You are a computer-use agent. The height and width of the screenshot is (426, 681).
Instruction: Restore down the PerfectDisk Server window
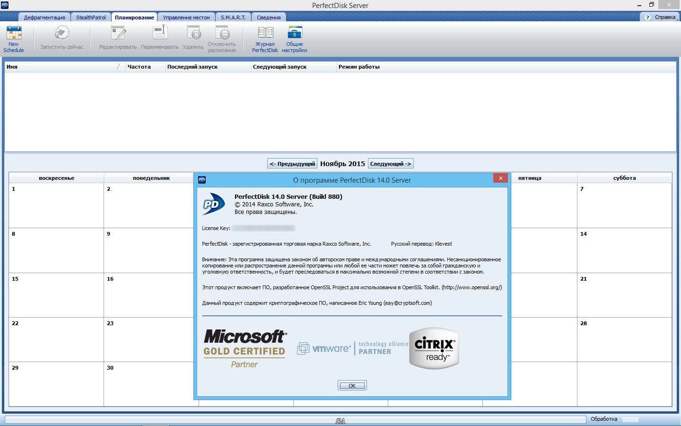click(x=652, y=5)
